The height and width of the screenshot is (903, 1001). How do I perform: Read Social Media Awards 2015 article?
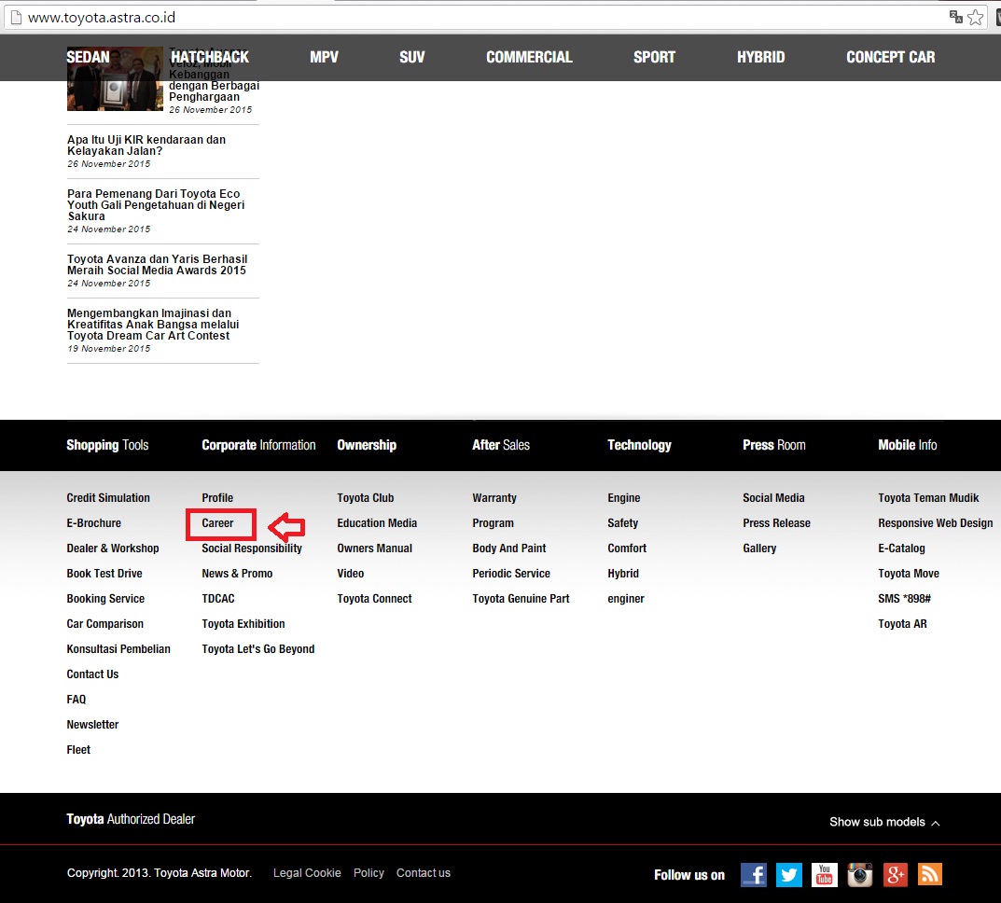(157, 264)
